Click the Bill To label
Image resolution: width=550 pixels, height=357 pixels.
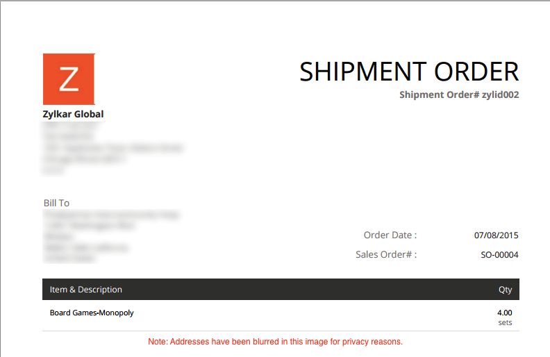pyautogui.click(x=56, y=203)
